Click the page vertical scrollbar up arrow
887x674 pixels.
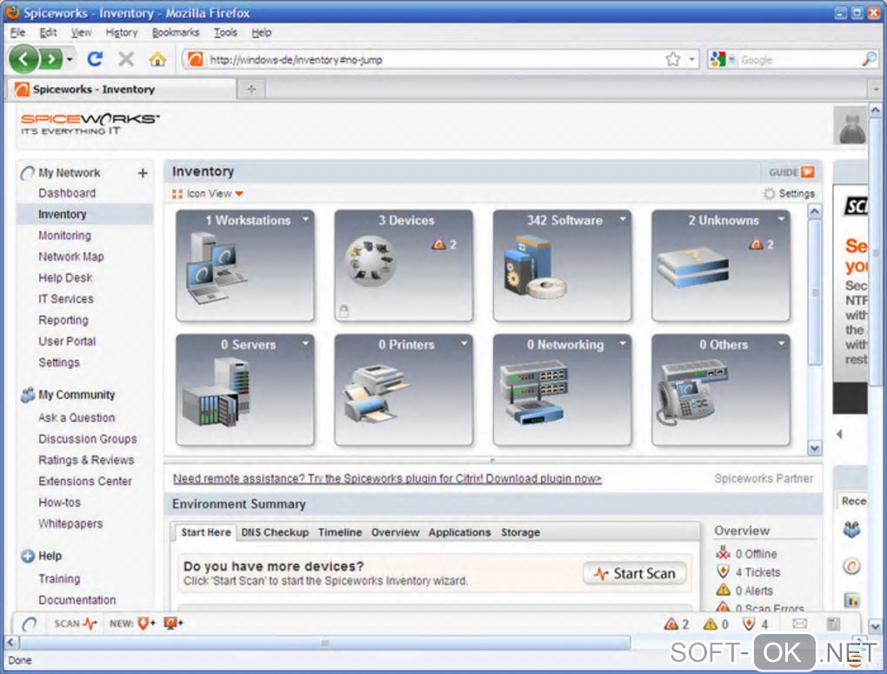coord(875,110)
